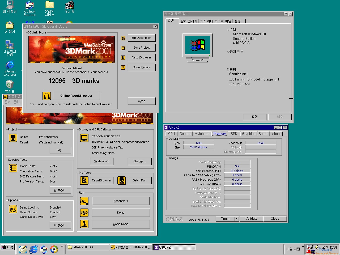Expand the desktop toolbar overflow chevron
This screenshot has width=340, height=255.
click(x=303, y=246)
